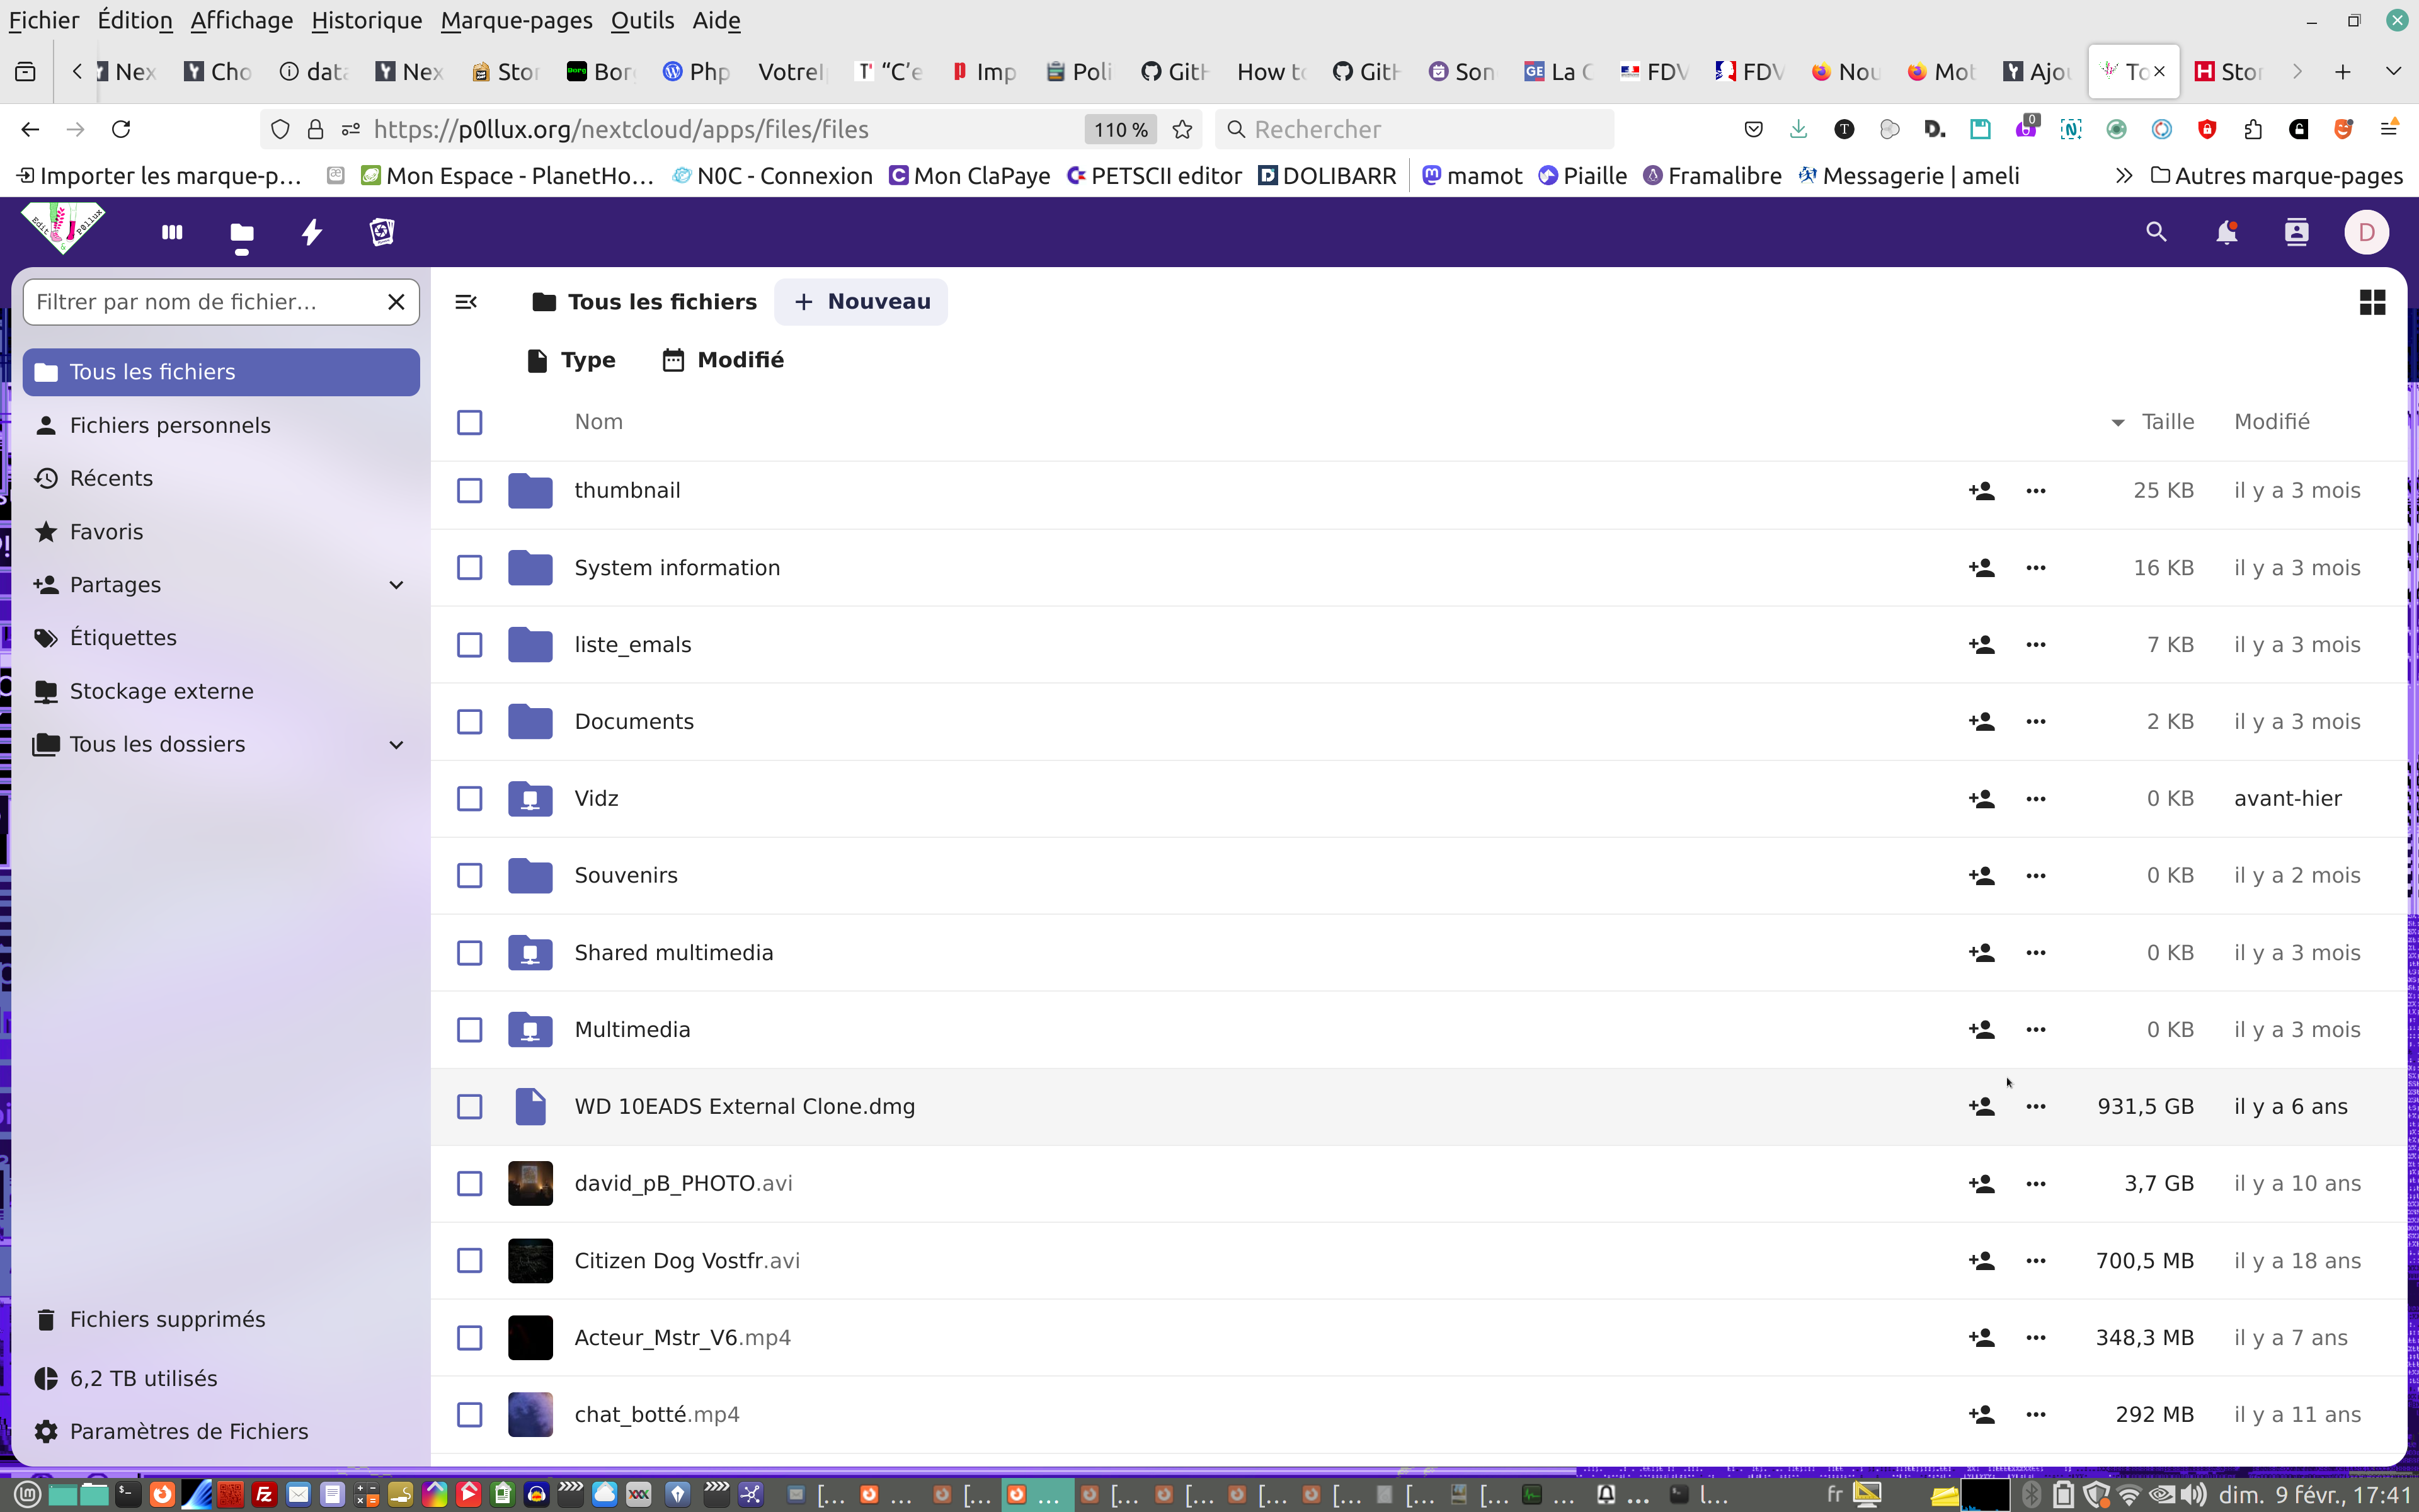Screen dimensions: 2419x1512
Task: Expand the Partages section chevron
Action: pyautogui.click(x=396, y=585)
